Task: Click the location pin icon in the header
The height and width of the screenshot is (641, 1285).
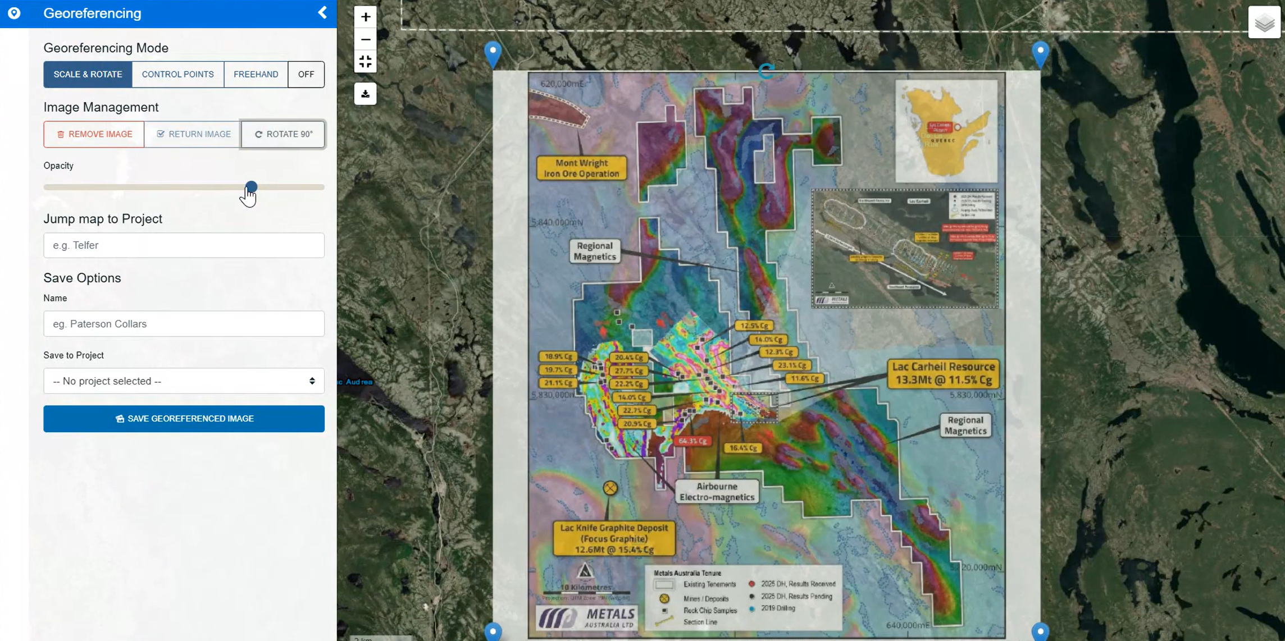Action: [14, 13]
